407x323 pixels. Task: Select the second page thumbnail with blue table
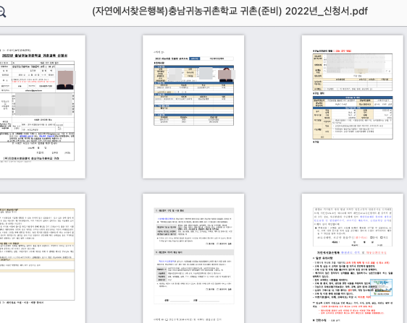193,107
